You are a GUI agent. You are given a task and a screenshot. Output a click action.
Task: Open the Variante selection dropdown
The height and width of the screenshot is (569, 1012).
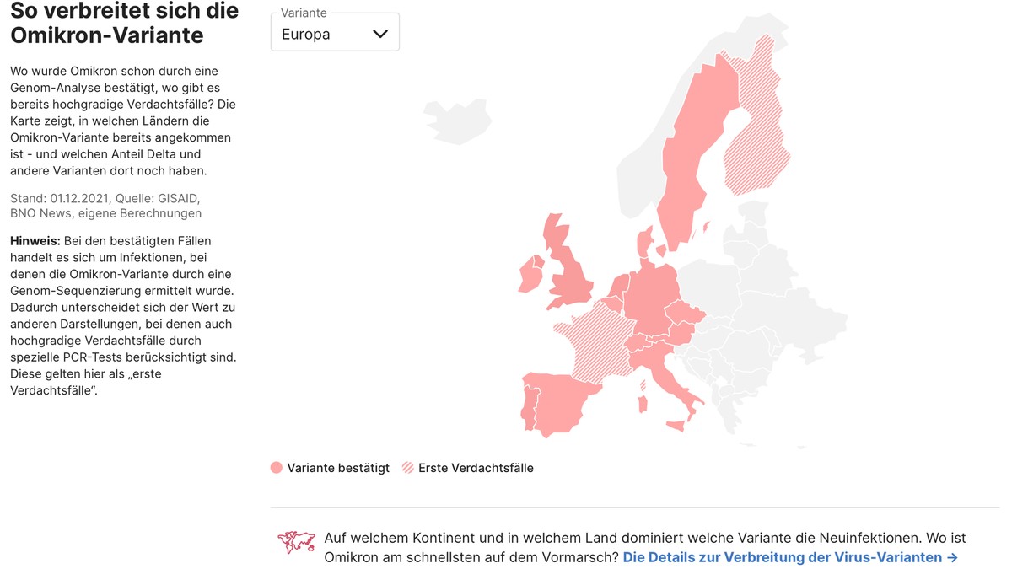click(335, 31)
